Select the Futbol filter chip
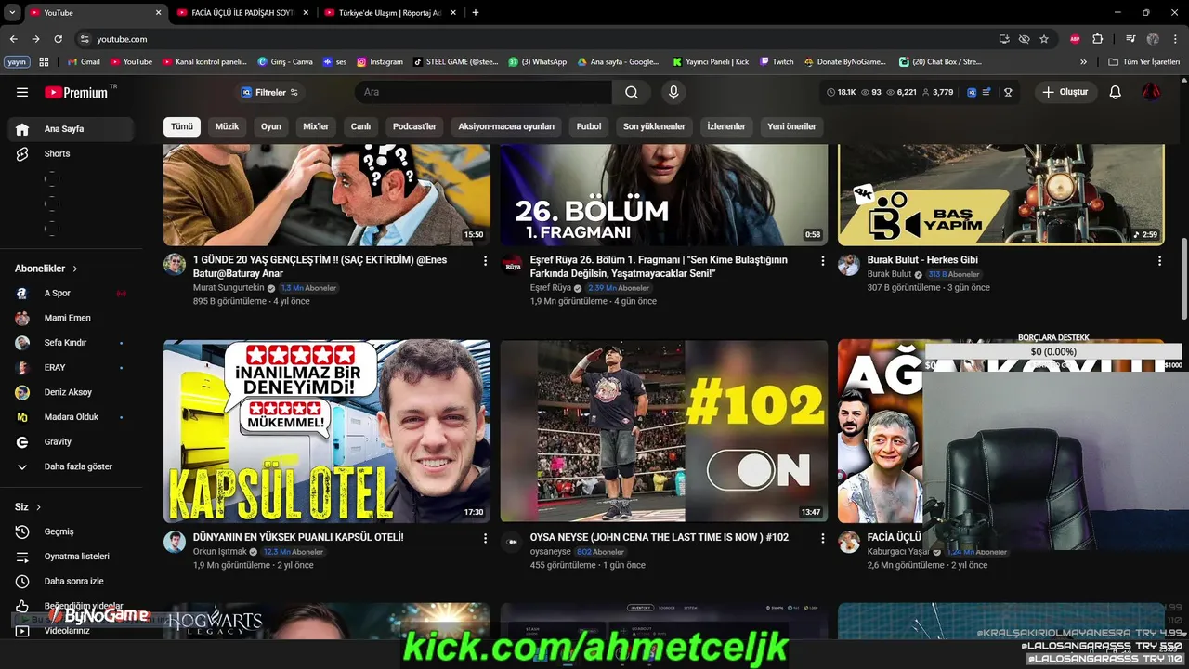Image resolution: width=1189 pixels, height=669 pixels. coord(589,126)
